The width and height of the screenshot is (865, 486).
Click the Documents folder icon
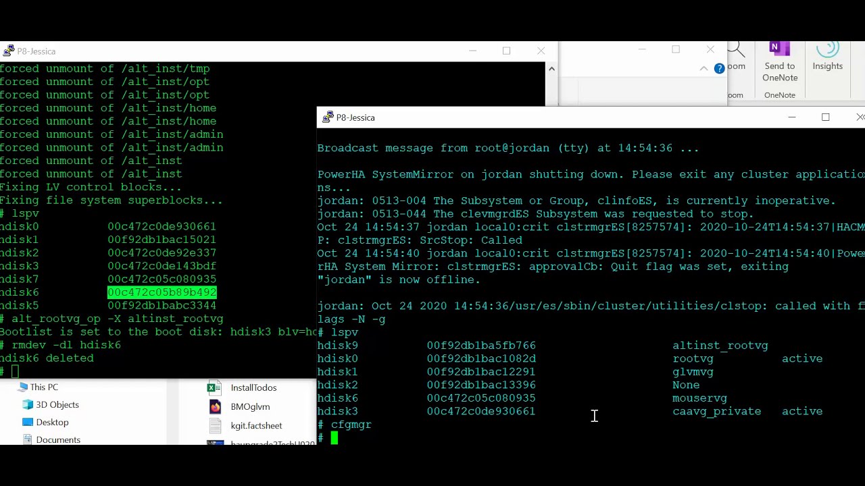point(28,440)
